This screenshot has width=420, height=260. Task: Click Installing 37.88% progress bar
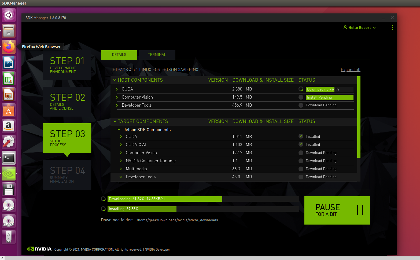[x=203, y=209]
